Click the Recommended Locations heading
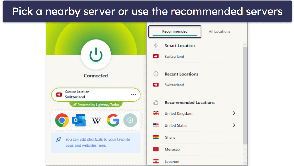The height and width of the screenshot is (166, 294). tap(190, 103)
